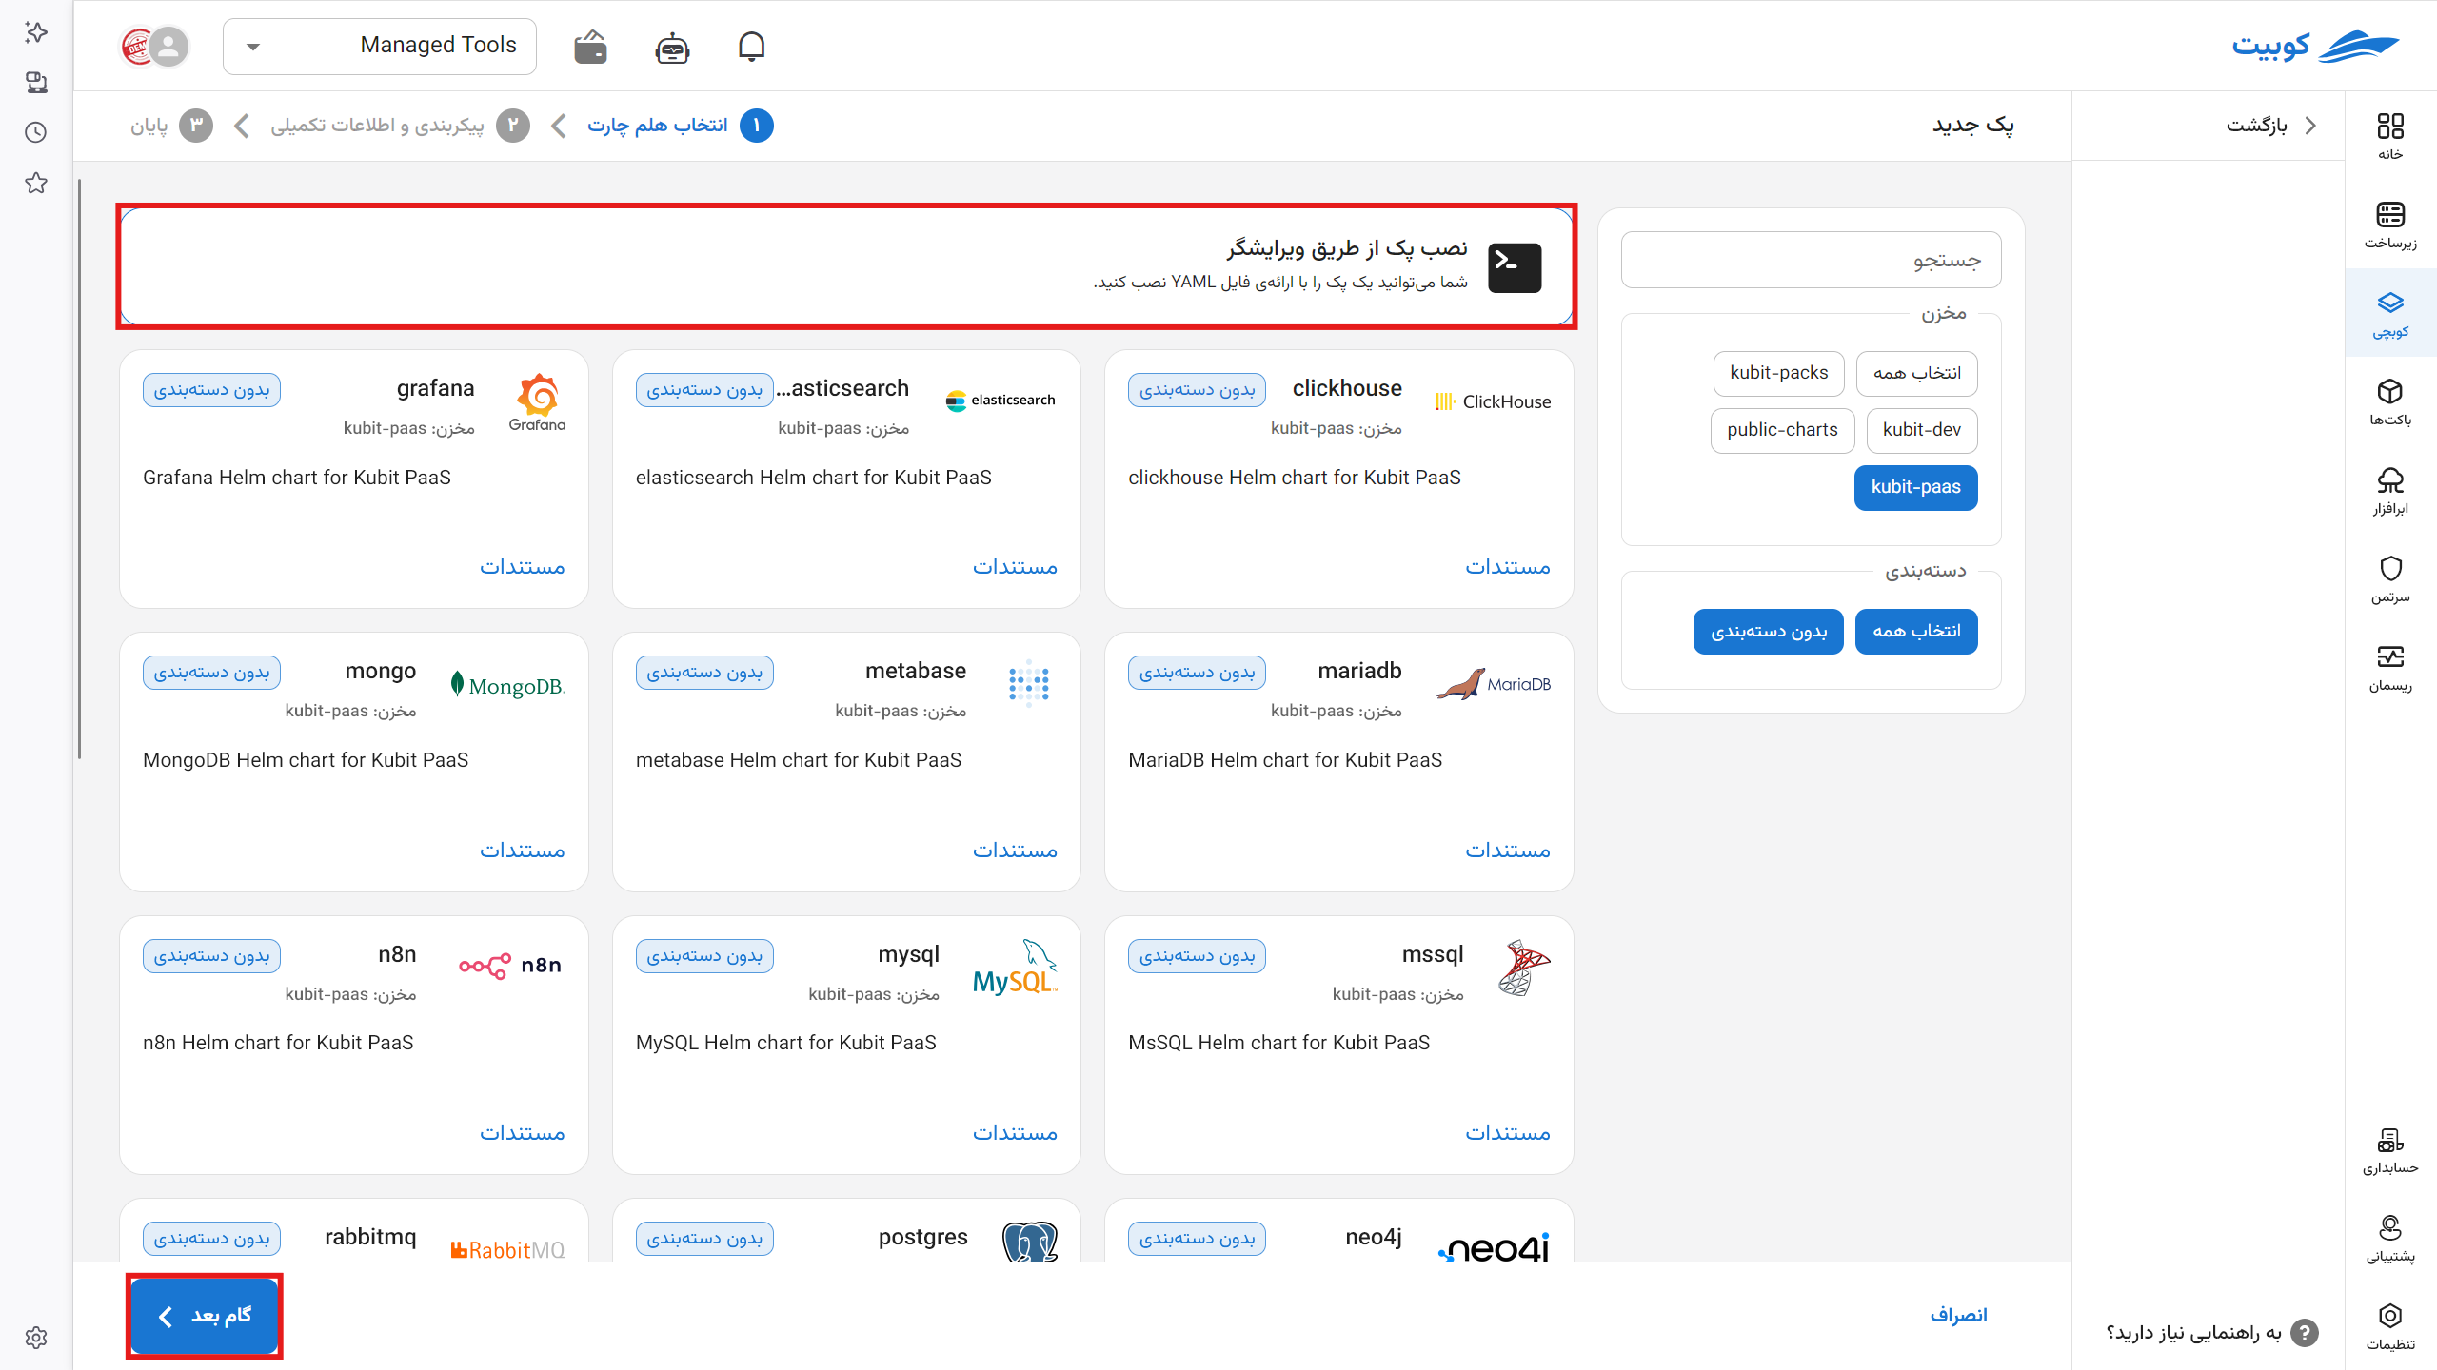Open مستندات link for clickhouse

coord(1508,567)
